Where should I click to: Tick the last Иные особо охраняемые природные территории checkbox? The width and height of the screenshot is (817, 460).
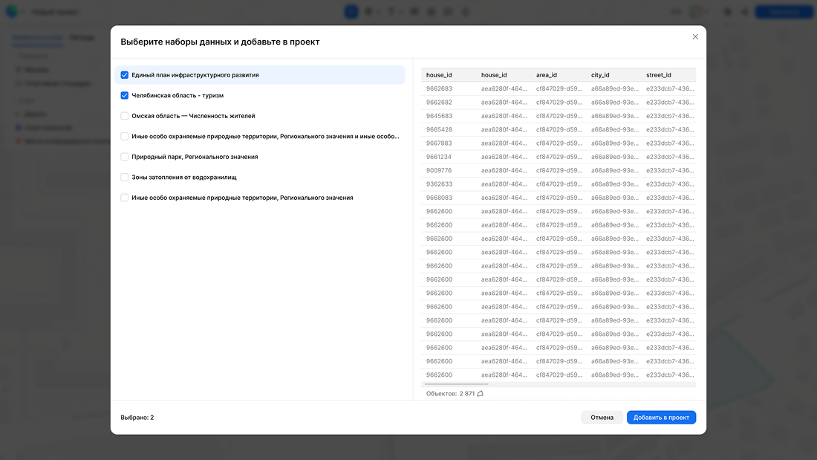[125, 198]
